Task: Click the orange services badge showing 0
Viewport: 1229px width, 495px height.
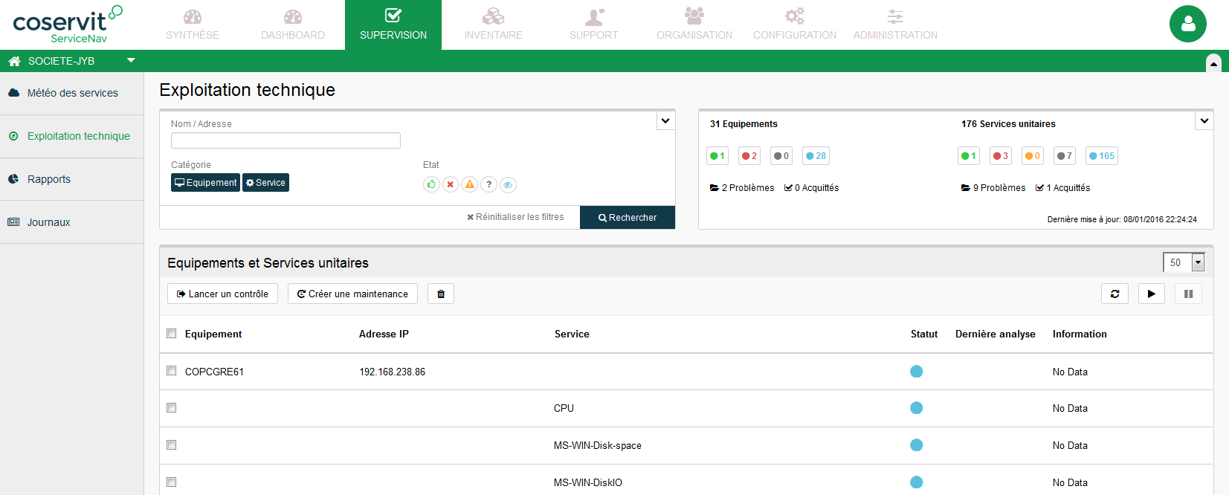Action: [x=1033, y=156]
